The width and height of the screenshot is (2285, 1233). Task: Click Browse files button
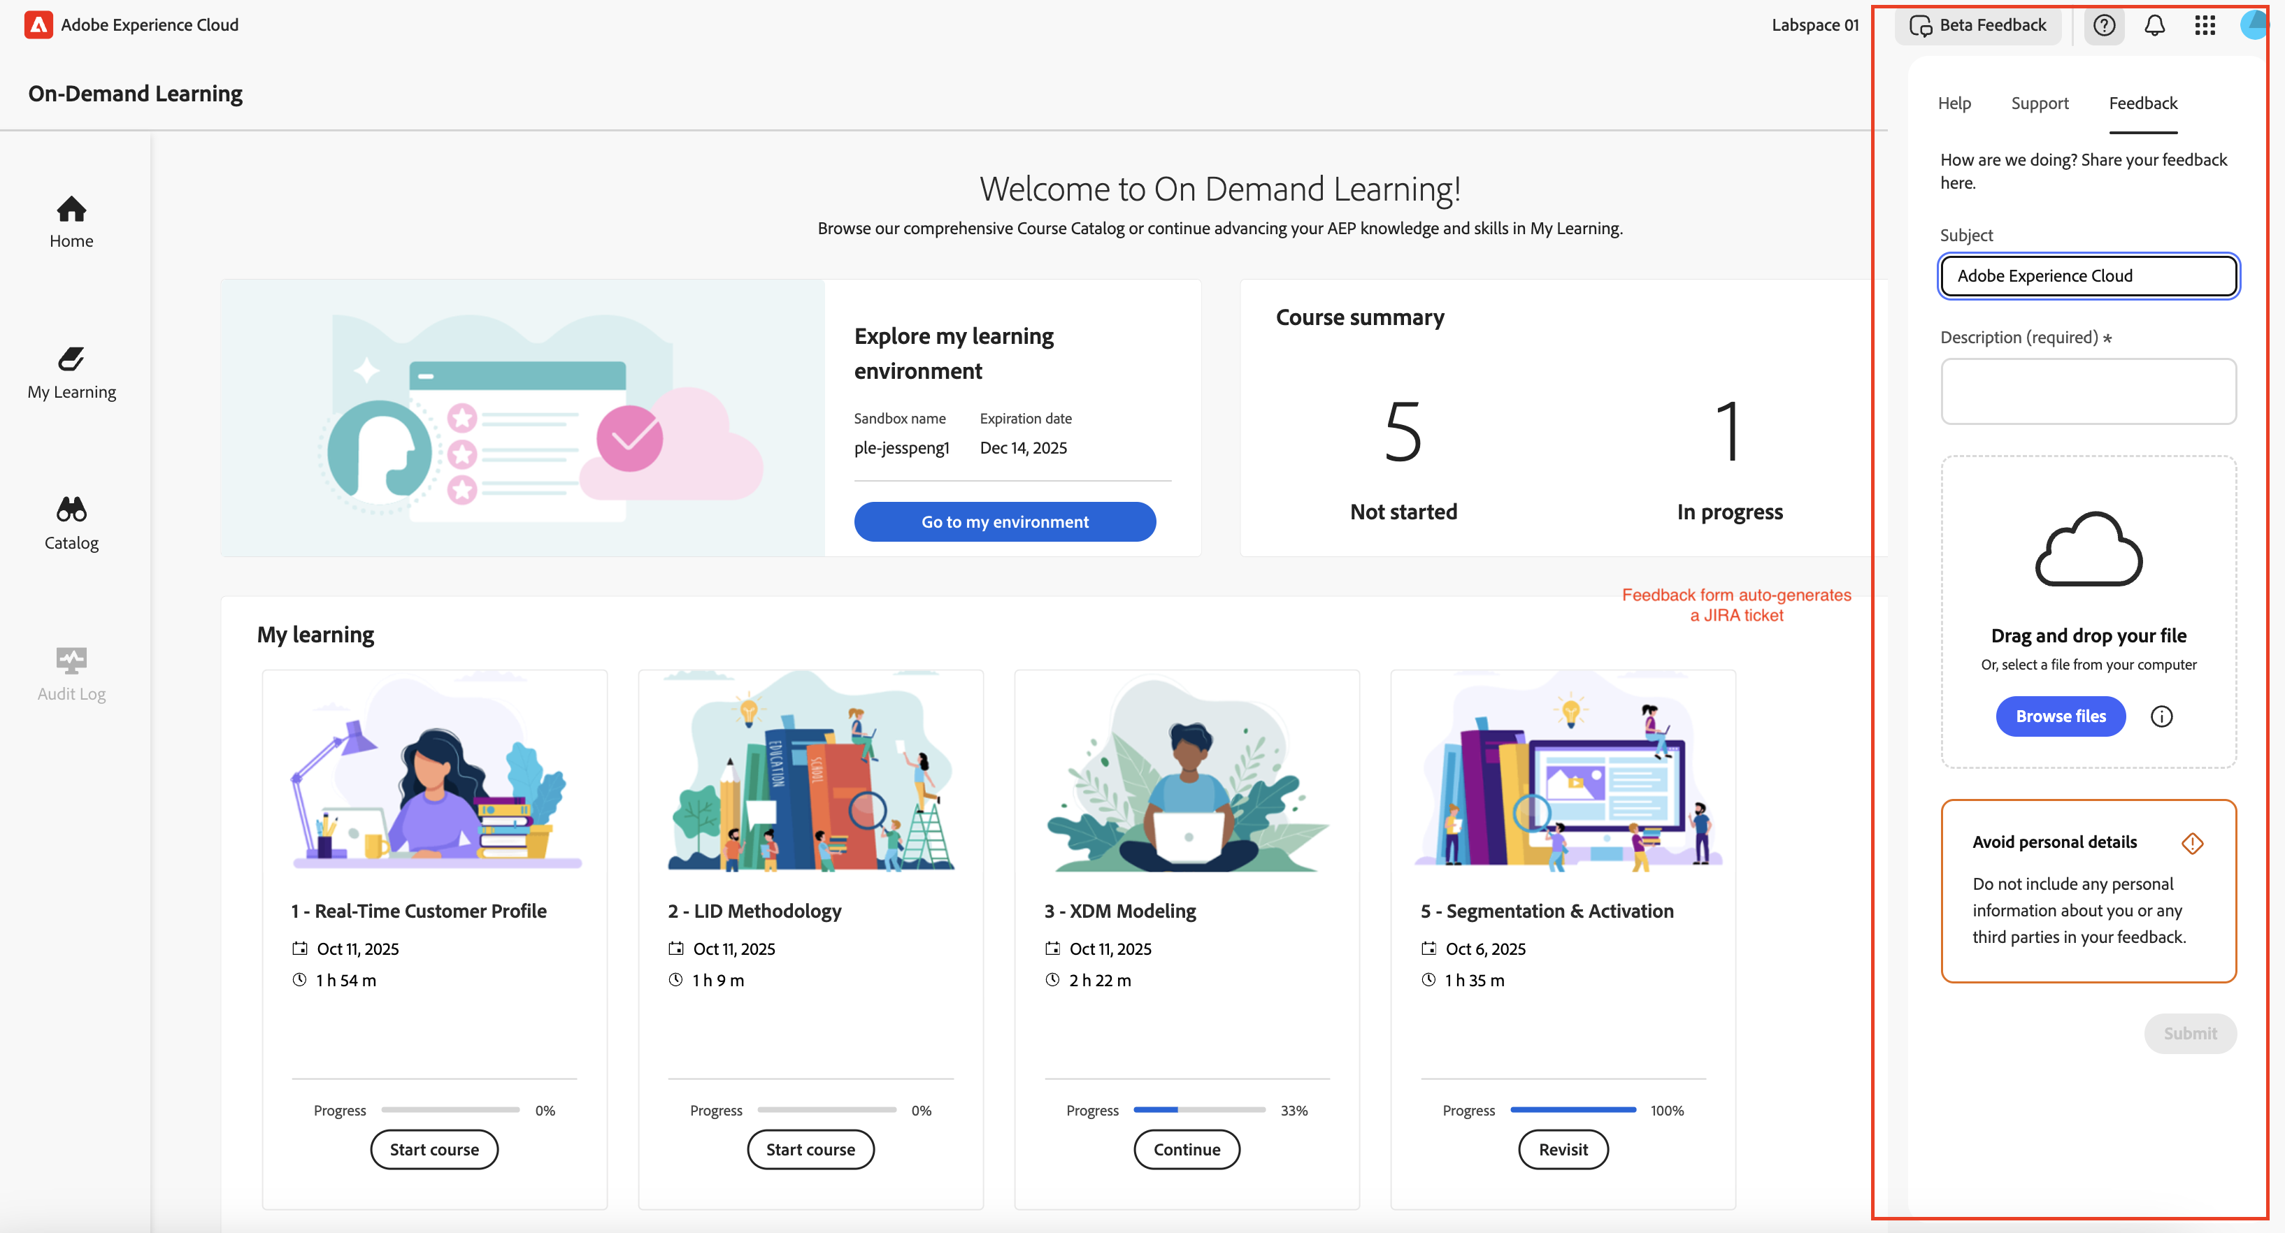[x=2060, y=716]
